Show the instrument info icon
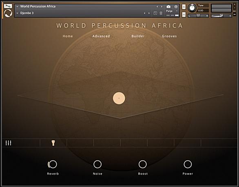This screenshot has width=239, height=187. click(x=176, y=7)
